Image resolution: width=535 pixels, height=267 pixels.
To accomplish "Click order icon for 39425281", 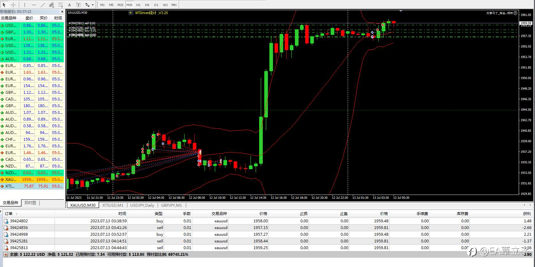I will [6, 241].
